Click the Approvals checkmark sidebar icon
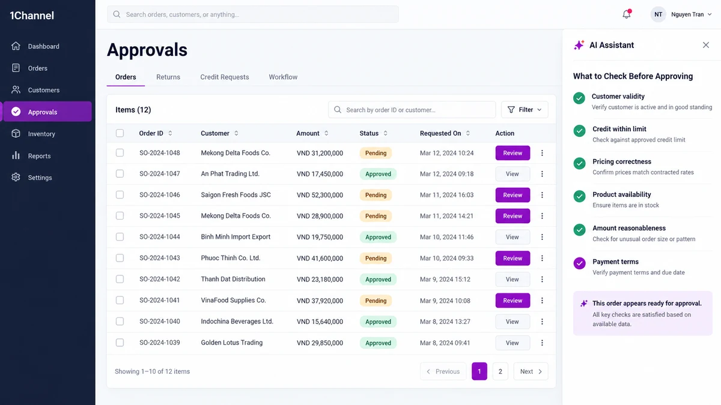 (16, 112)
